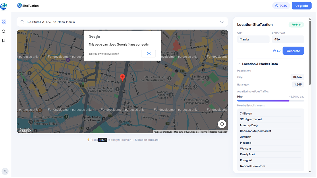The image size is (317, 178).
Task: Click Pasig River Esplanade marker icon
Action: pos(66,117)
